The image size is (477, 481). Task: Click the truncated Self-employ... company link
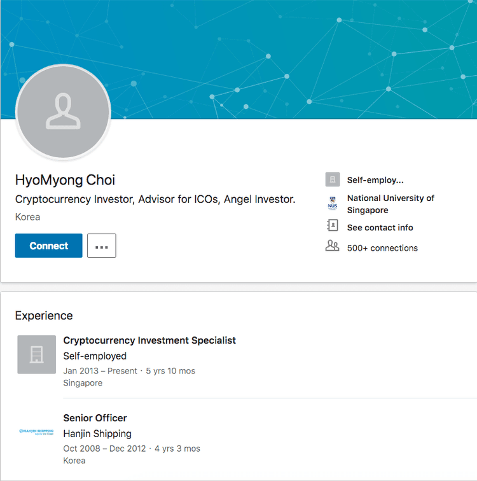(375, 180)
